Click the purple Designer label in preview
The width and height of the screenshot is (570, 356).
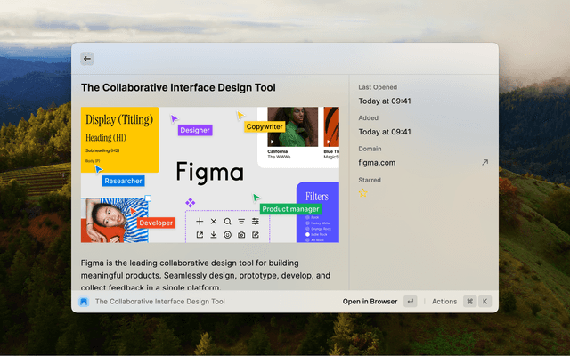pos(195,130)
